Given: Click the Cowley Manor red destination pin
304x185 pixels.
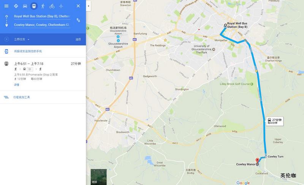Looking at the screenshot, I should pyautogui.click(x=257, y=161).
